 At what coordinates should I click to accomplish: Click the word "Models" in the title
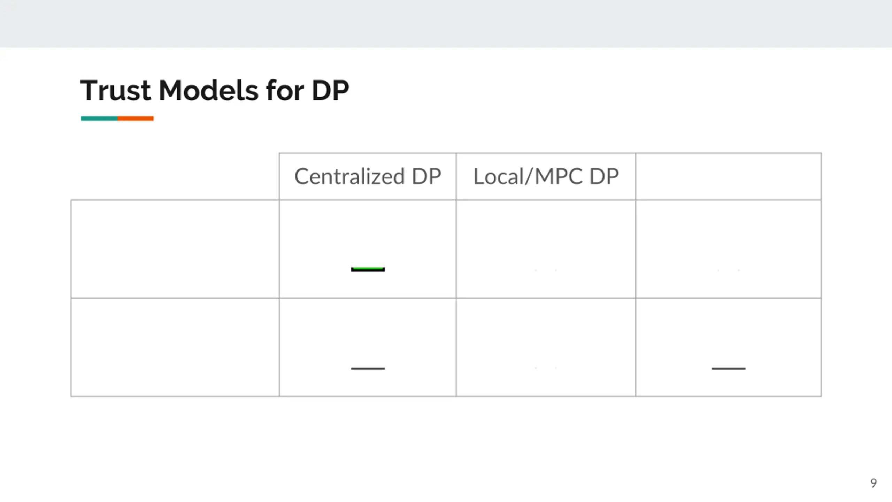click(208, 91)
